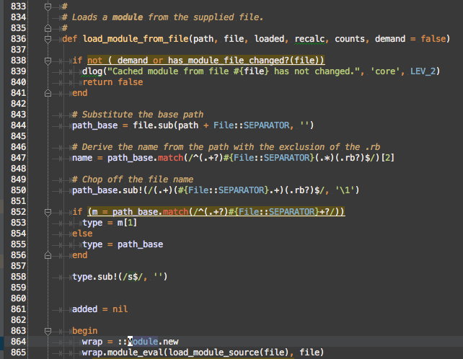The image size is (463, 359).
Task: Click the 'recalc' parameter with the wavy underline
Action: pos(309,39)
